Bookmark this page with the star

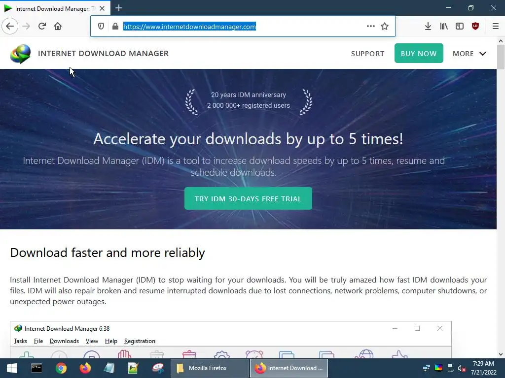pos(385,26)
